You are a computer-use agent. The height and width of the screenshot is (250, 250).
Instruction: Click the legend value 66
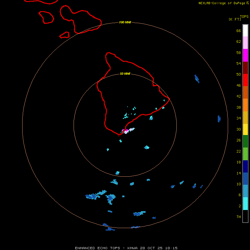point(239,31)
